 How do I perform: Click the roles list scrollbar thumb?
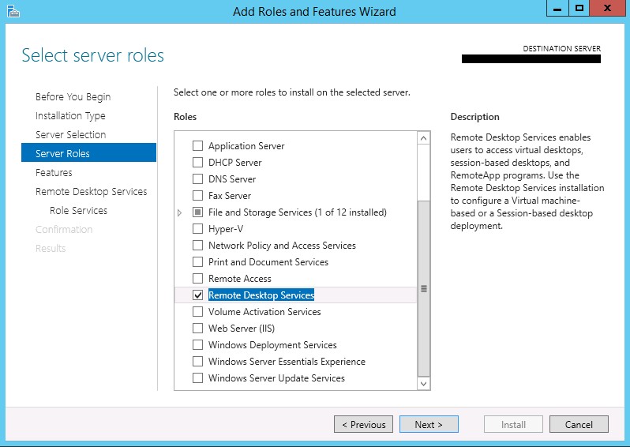tap(423, 288)
